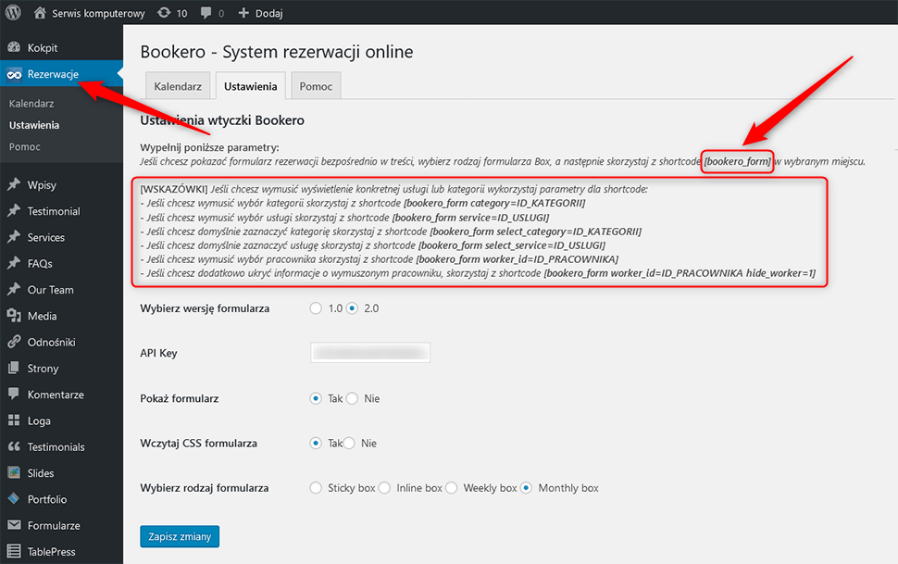Click the pin icon beside Services
898x564 pixels.
pyautogui.click(x=14, y=237)
